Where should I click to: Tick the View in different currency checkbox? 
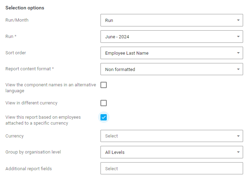tap(104, 103)
